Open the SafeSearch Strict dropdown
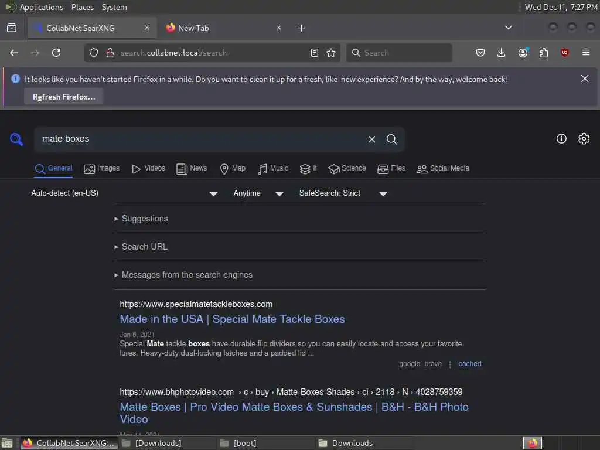The width and height of the screenshot is (600, 450). (343, 193)
